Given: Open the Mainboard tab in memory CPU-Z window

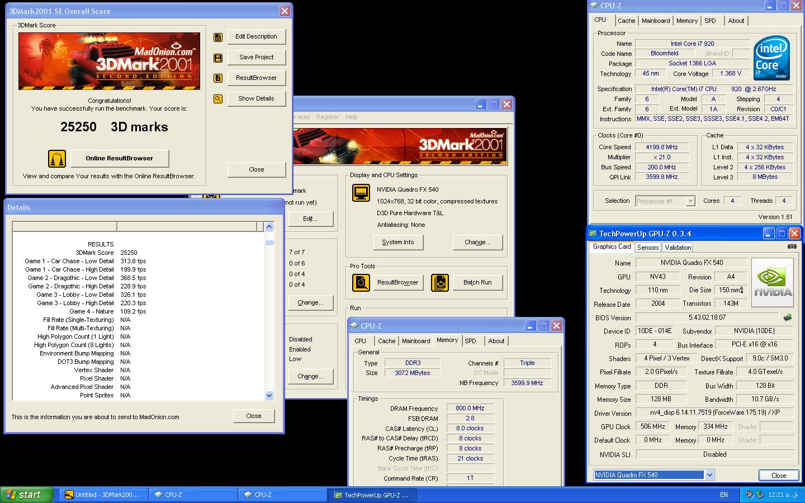Looking at the screenshot, I should click(416, 341).
